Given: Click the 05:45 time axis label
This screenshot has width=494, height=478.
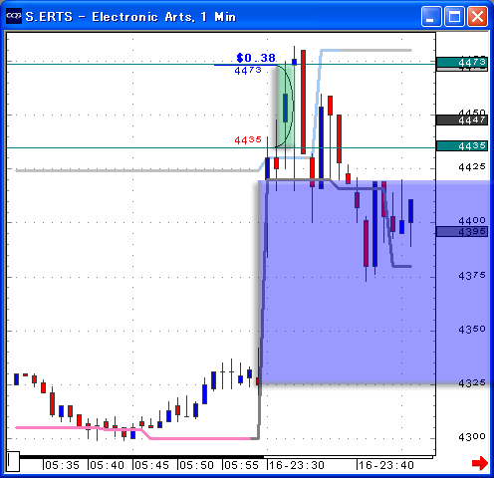Looking at the screenshot, I should pyautogui.click(x=151, y=465).
